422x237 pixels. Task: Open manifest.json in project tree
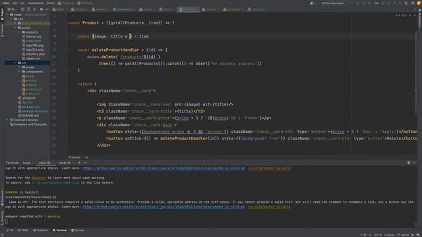[34, 54]
